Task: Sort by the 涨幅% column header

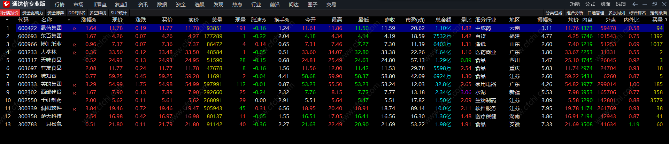Action: coord(89,20)
